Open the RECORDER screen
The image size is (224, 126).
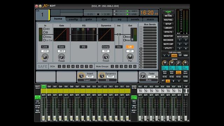tap(168, 40)
